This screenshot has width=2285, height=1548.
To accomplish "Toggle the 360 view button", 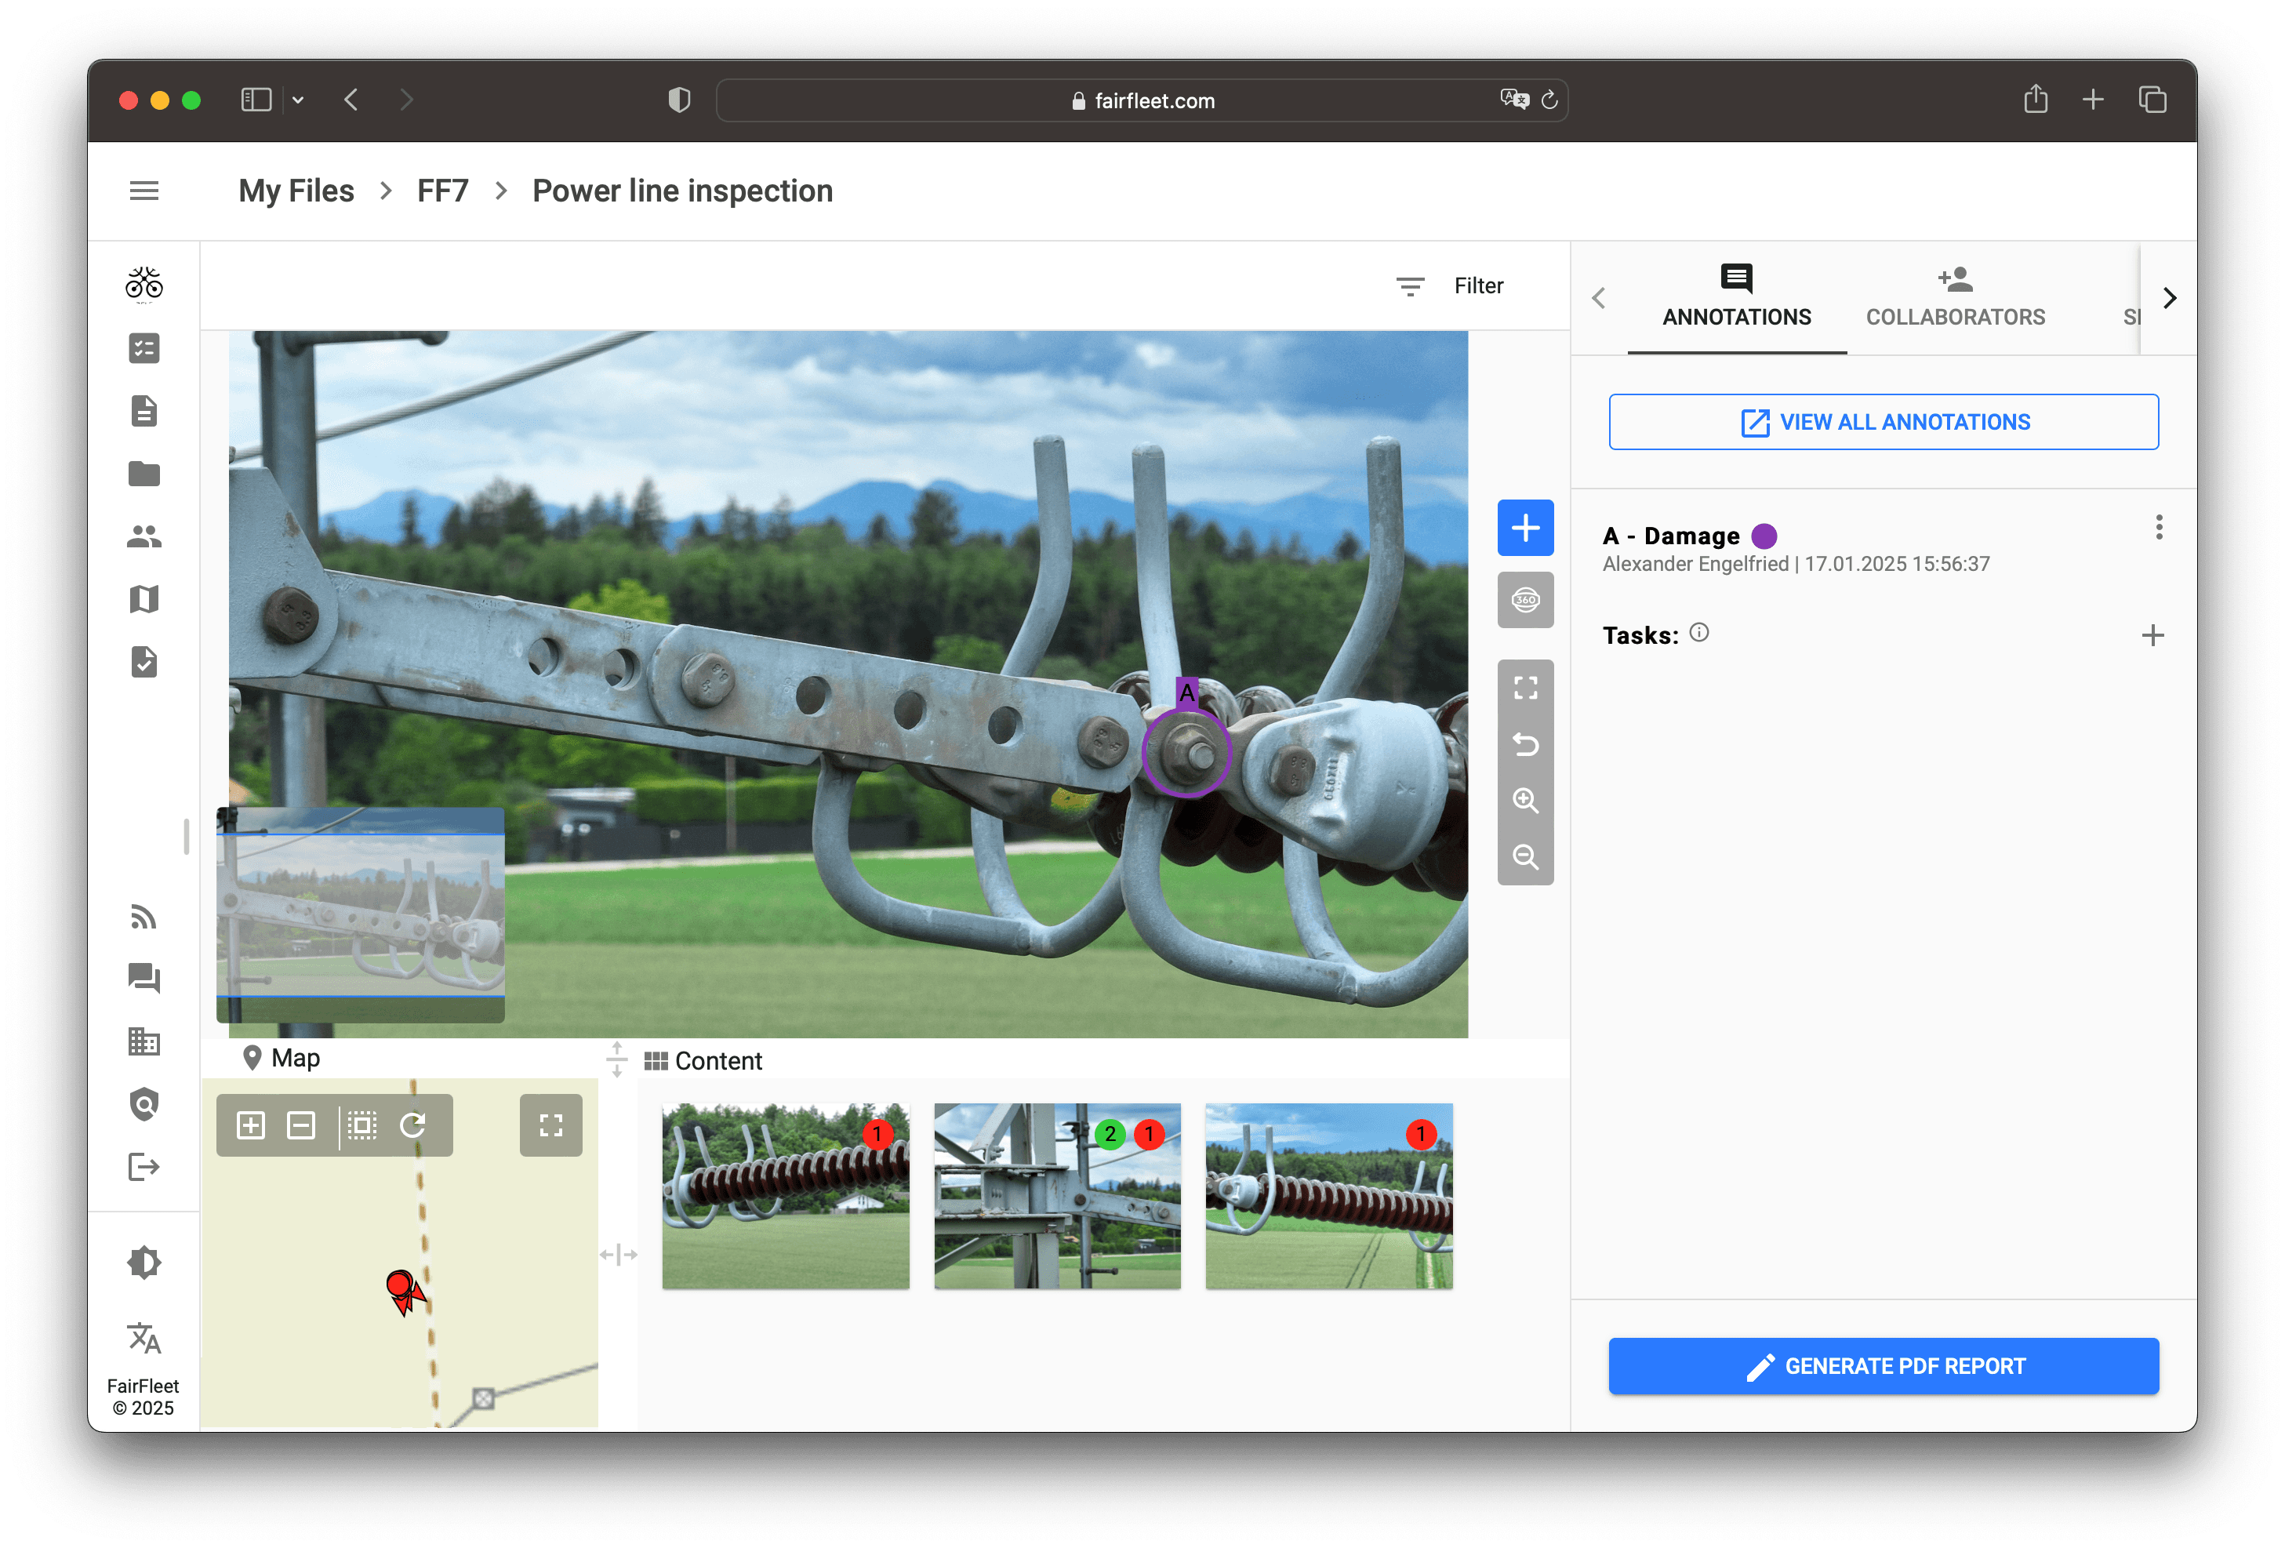I will pyautogui.click(x=1525, y=600).
